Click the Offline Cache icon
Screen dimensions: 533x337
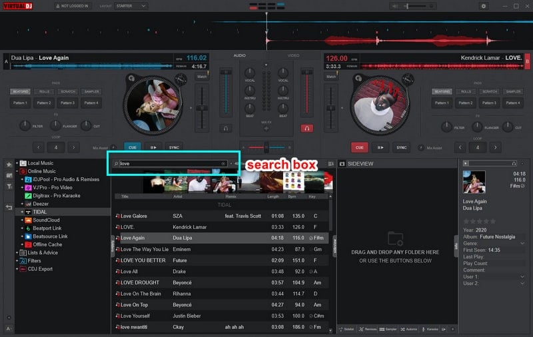[28, 244]
